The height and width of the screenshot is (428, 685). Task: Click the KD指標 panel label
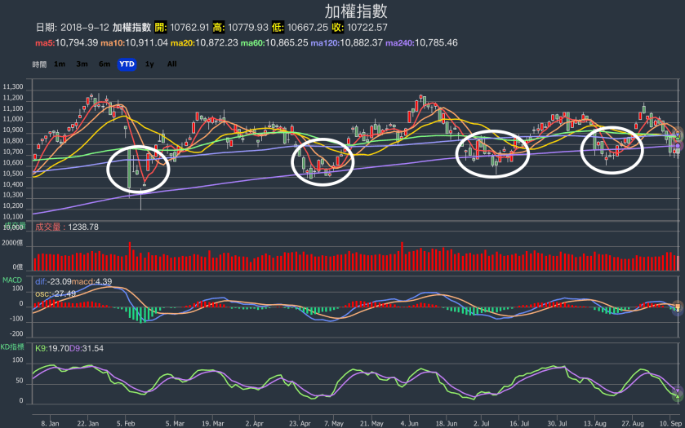coord(15,346)
